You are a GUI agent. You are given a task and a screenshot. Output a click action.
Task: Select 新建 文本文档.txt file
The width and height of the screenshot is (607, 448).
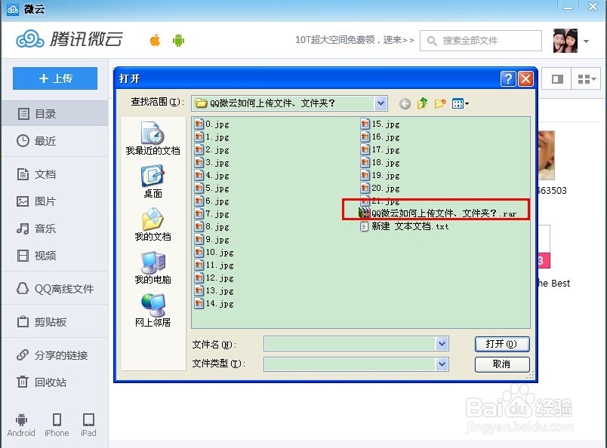404,226
